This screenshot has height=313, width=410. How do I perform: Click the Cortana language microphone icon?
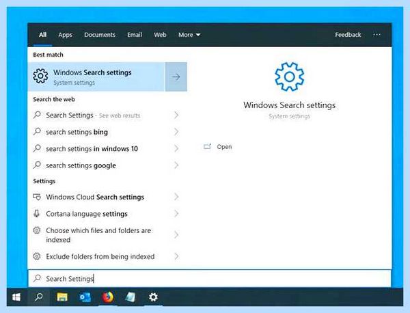[x=37, y=213]
